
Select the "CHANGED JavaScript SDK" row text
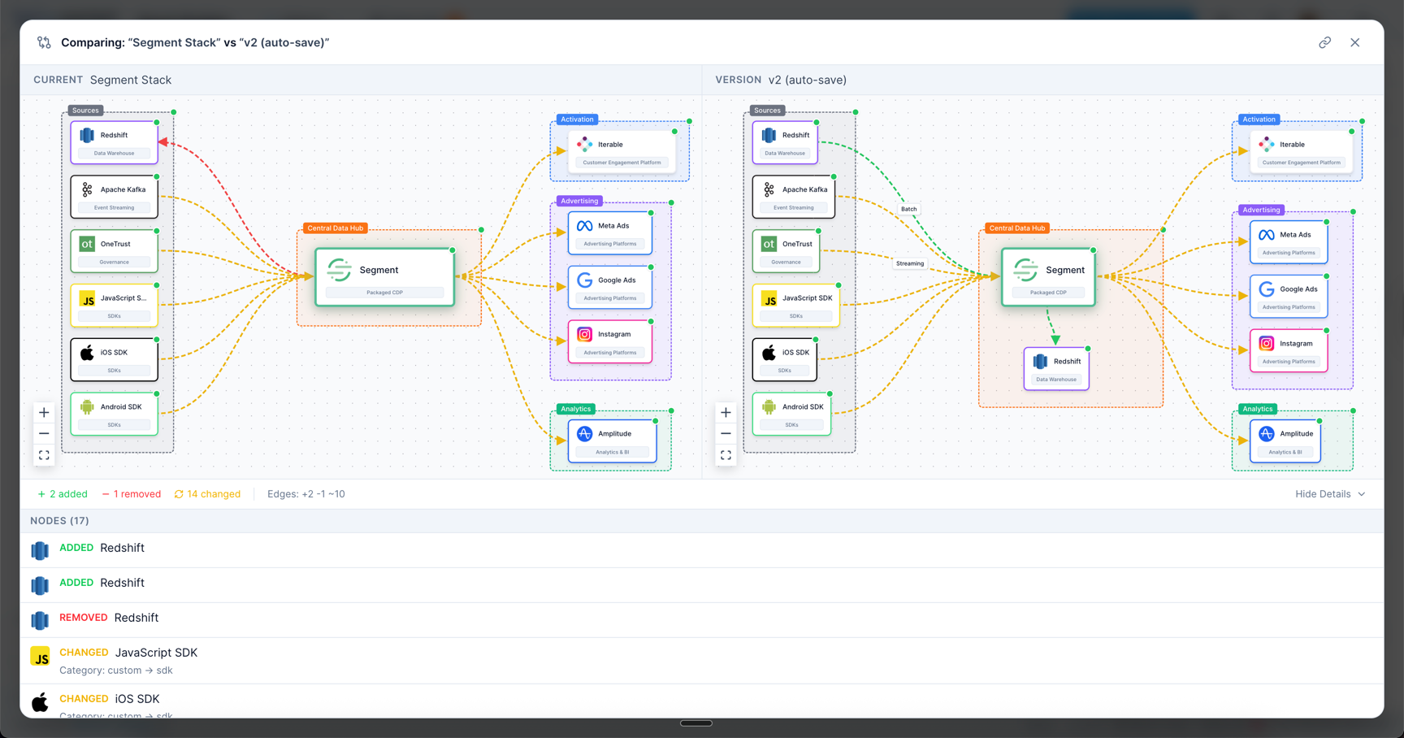click(x=128, y=653)
